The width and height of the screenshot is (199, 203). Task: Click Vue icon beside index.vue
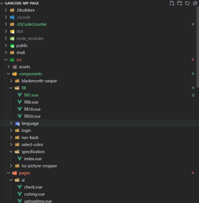(x=20, y=159)
